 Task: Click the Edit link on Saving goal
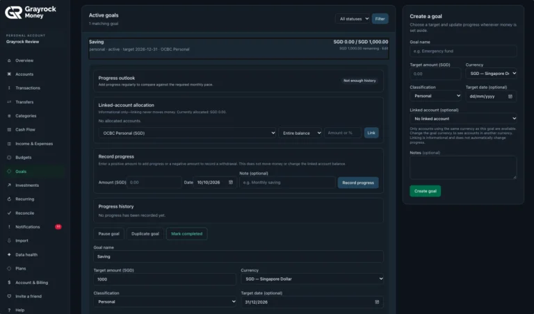385,49
